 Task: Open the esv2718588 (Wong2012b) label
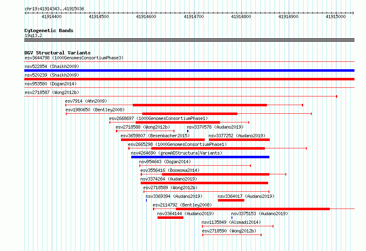(143, 127)
